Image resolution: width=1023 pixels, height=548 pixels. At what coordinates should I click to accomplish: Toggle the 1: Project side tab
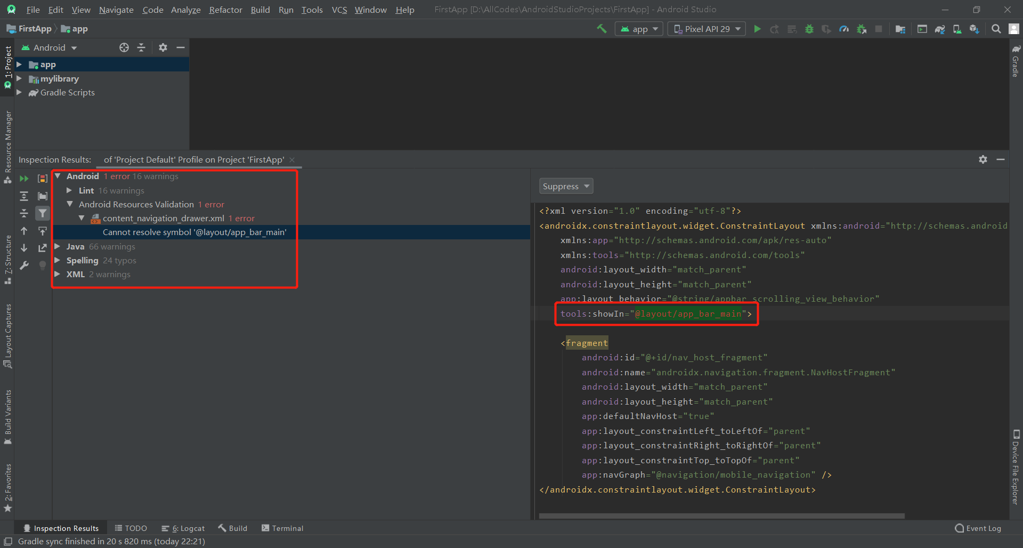point(7,67)
